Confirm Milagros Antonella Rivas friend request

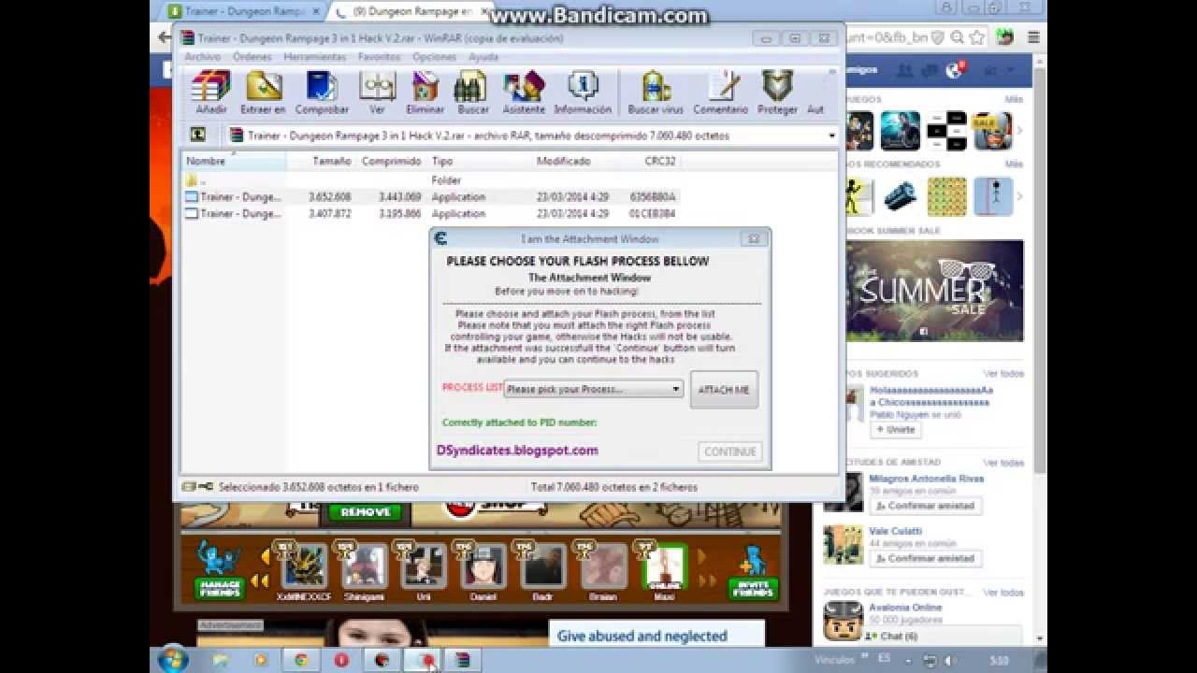click(x=924, y=506)
